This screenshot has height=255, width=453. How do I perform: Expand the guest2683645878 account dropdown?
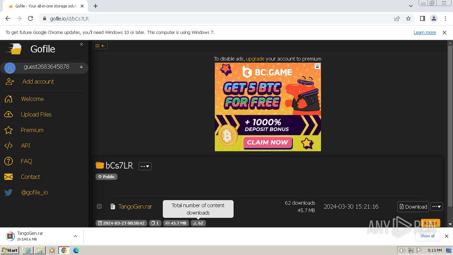pyautogui.click(x=81, y=67)
